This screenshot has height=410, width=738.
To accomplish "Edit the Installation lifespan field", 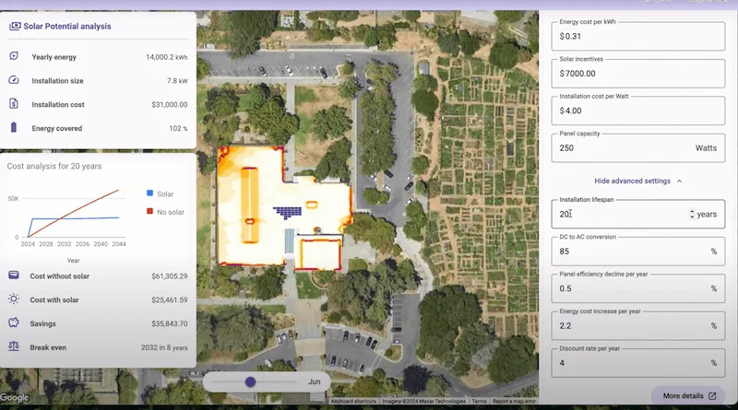I will 637,214.
